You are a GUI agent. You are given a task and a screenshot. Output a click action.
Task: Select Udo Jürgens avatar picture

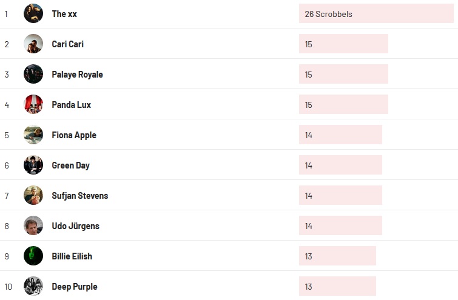tap(33, 225)
